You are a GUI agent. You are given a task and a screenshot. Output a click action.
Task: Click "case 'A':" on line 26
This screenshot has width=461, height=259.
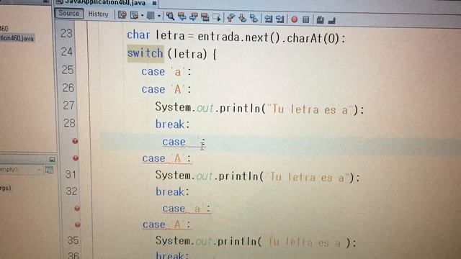tap(166, 89)
